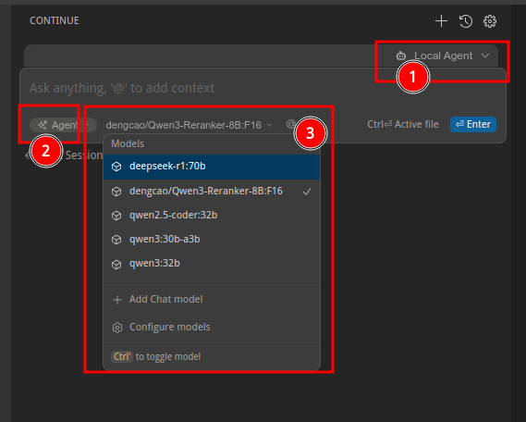Click the sparkle icon in Agent mode pill
526x422 pixels.
click(x=43, y=125)
